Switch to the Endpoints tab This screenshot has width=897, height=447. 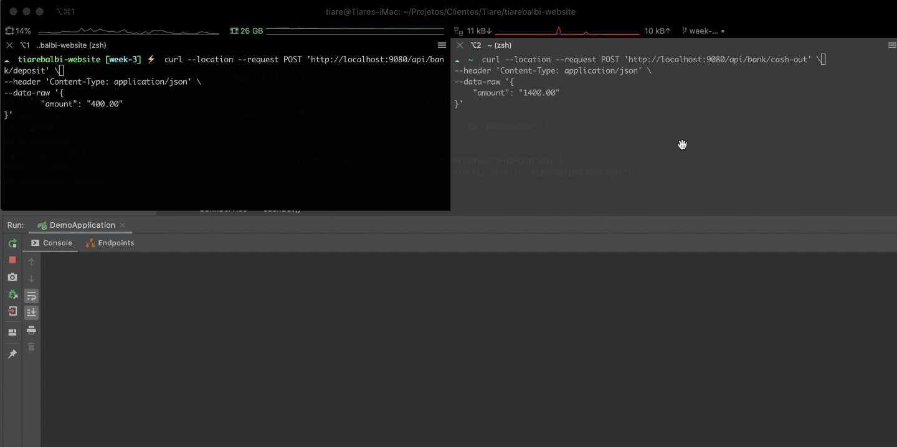110,243
